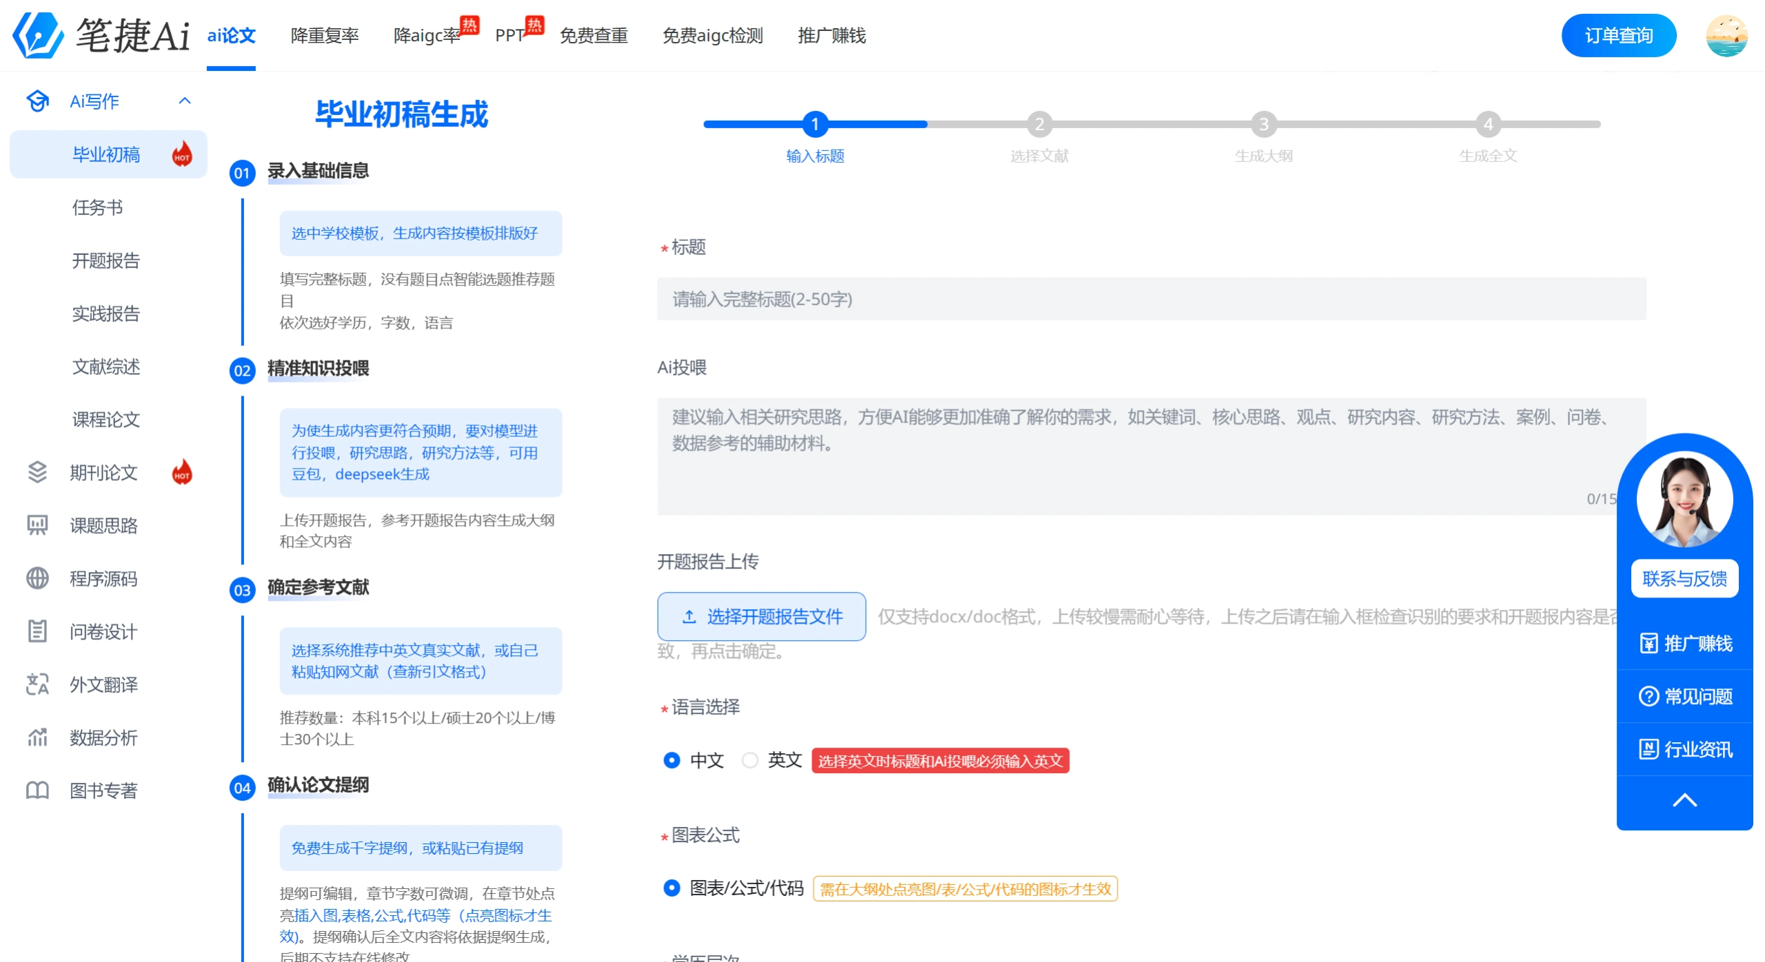
Task: Click step 04 circle badge
Action: 242,788
